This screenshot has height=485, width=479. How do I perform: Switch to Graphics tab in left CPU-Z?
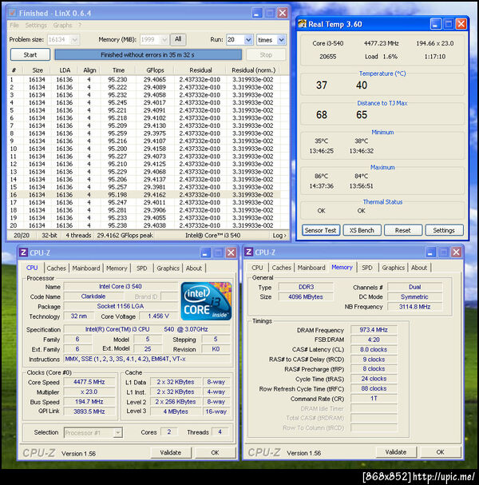pos(168,268)
